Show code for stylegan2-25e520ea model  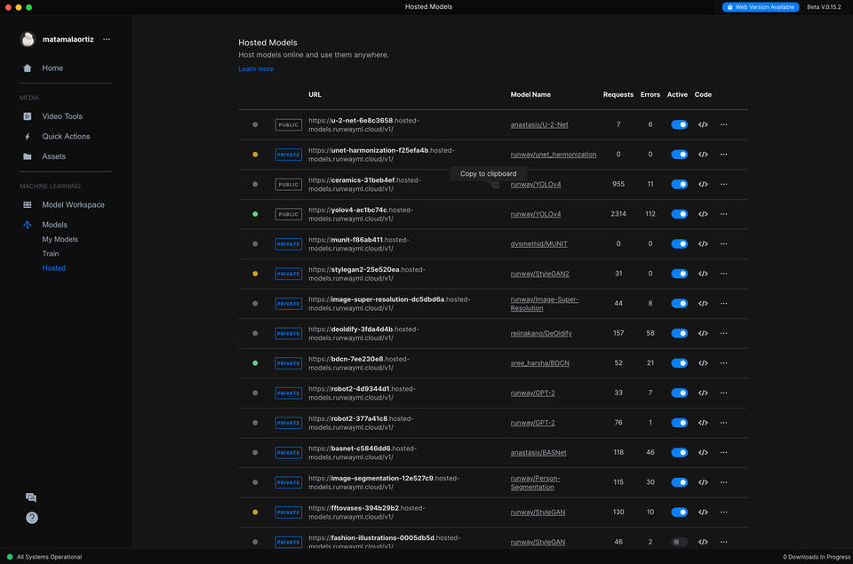click(703, 274)
